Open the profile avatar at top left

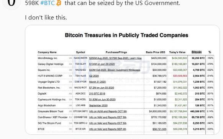click(x=11, y=4)
